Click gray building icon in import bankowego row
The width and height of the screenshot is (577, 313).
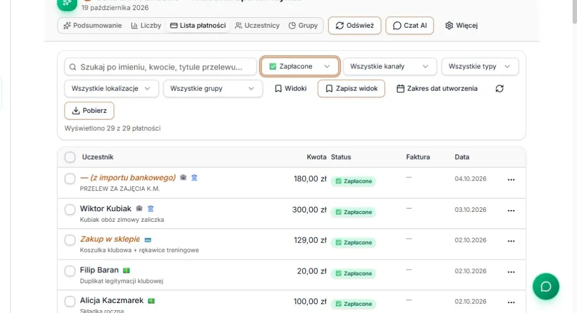[x=183, y=178]
